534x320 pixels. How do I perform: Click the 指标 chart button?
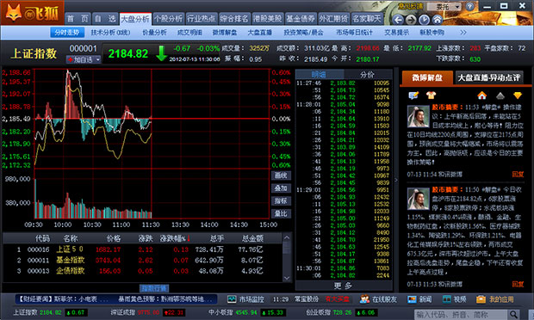coord(281,200)
